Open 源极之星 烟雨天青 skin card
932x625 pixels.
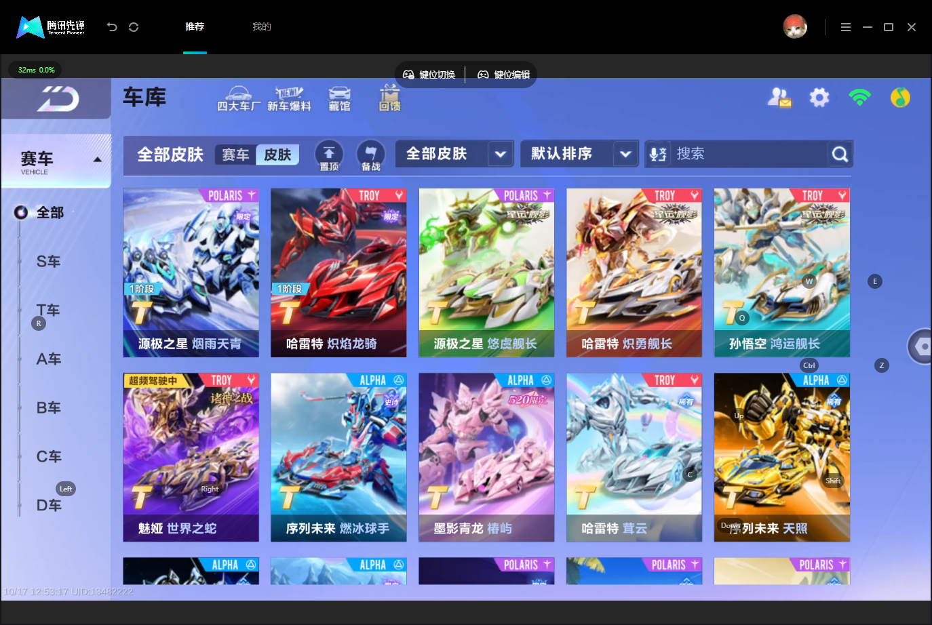coord(191,273)
